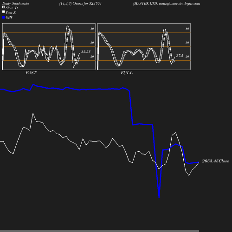Click the FULL chart caption
The width and height of the screenshot is (232, 232).
point(127,73)
